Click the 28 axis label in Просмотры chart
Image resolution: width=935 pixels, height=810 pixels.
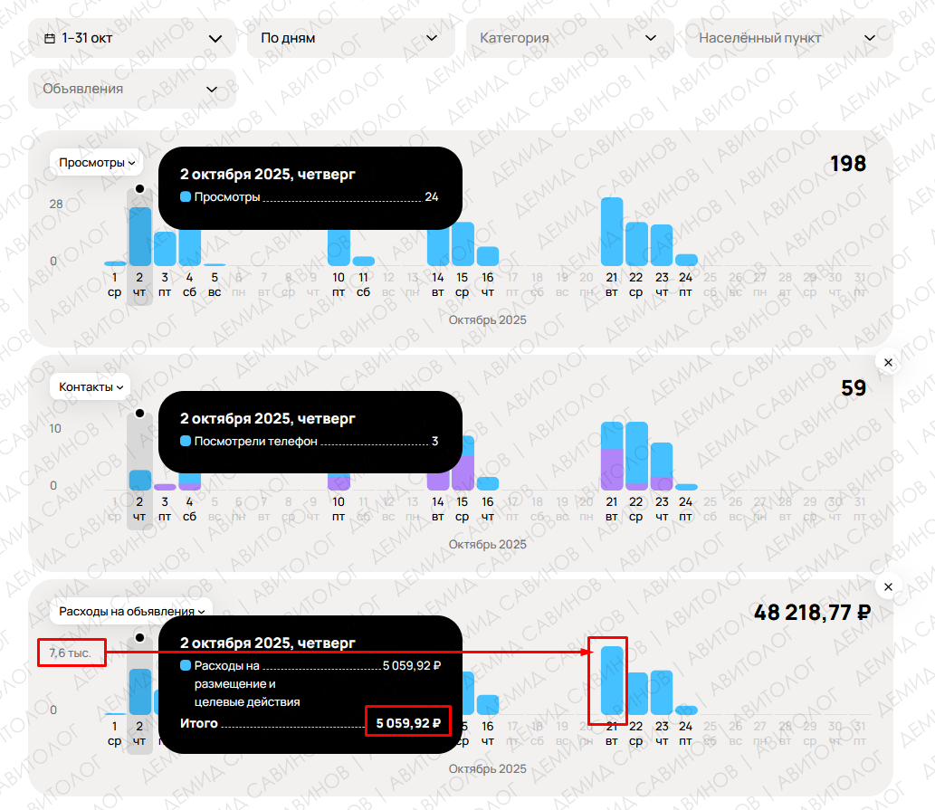[56, 204]
